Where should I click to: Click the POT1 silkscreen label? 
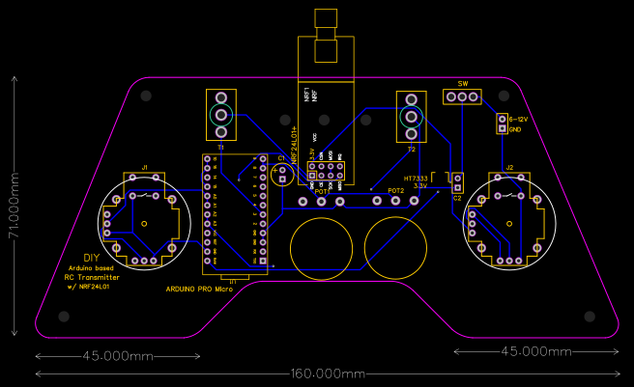pyautogui.click(x=322, y=191)
